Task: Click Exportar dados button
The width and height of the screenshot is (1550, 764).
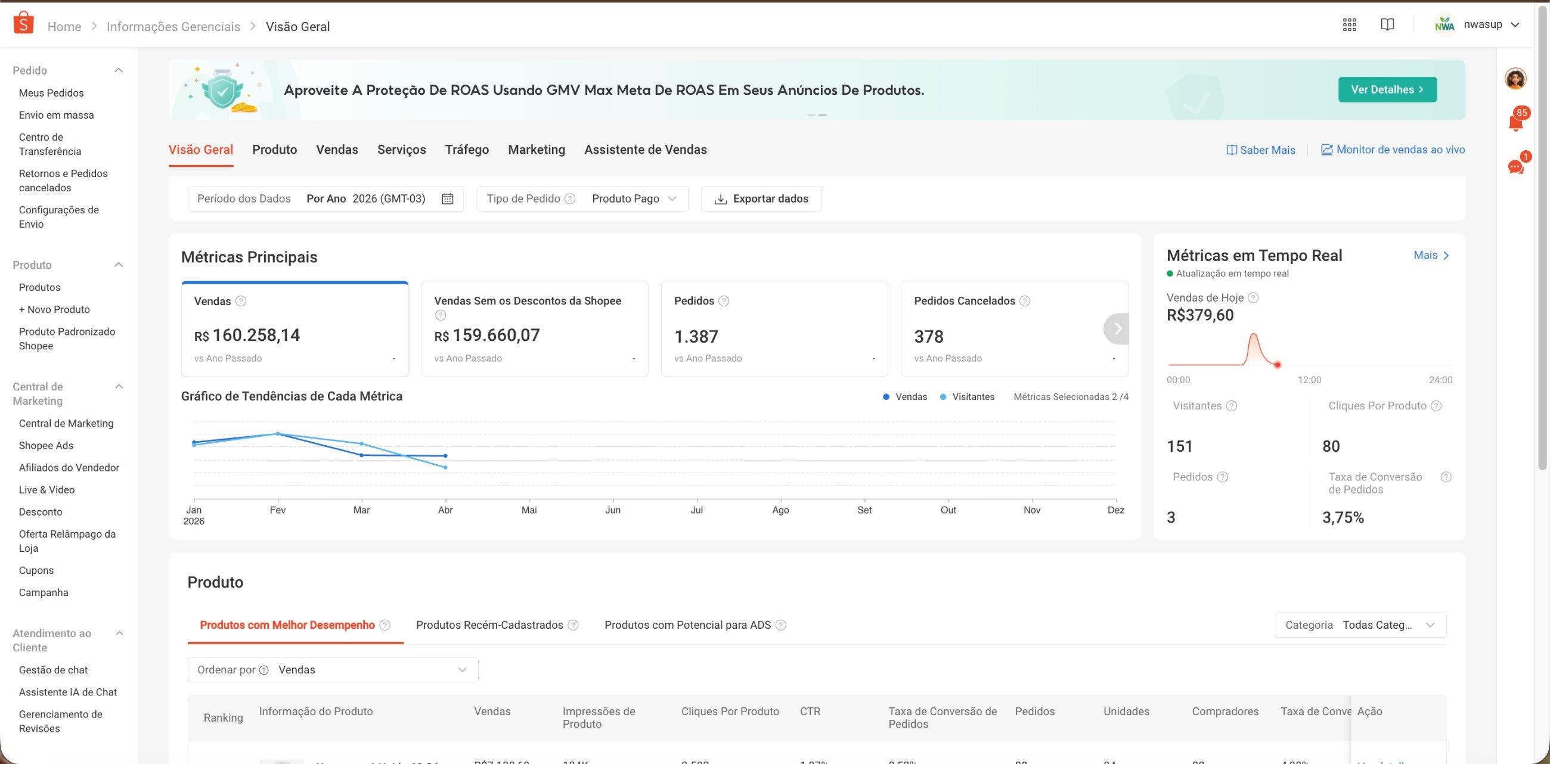Action: point(761,198)
